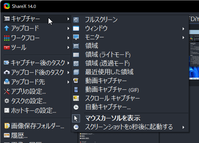Click the ウィンドウ window icon
The image size is (199, 143).
[76, 29]
